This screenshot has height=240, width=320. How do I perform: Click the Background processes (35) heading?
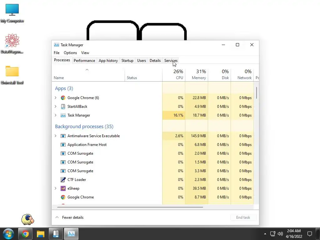(84, 127)
